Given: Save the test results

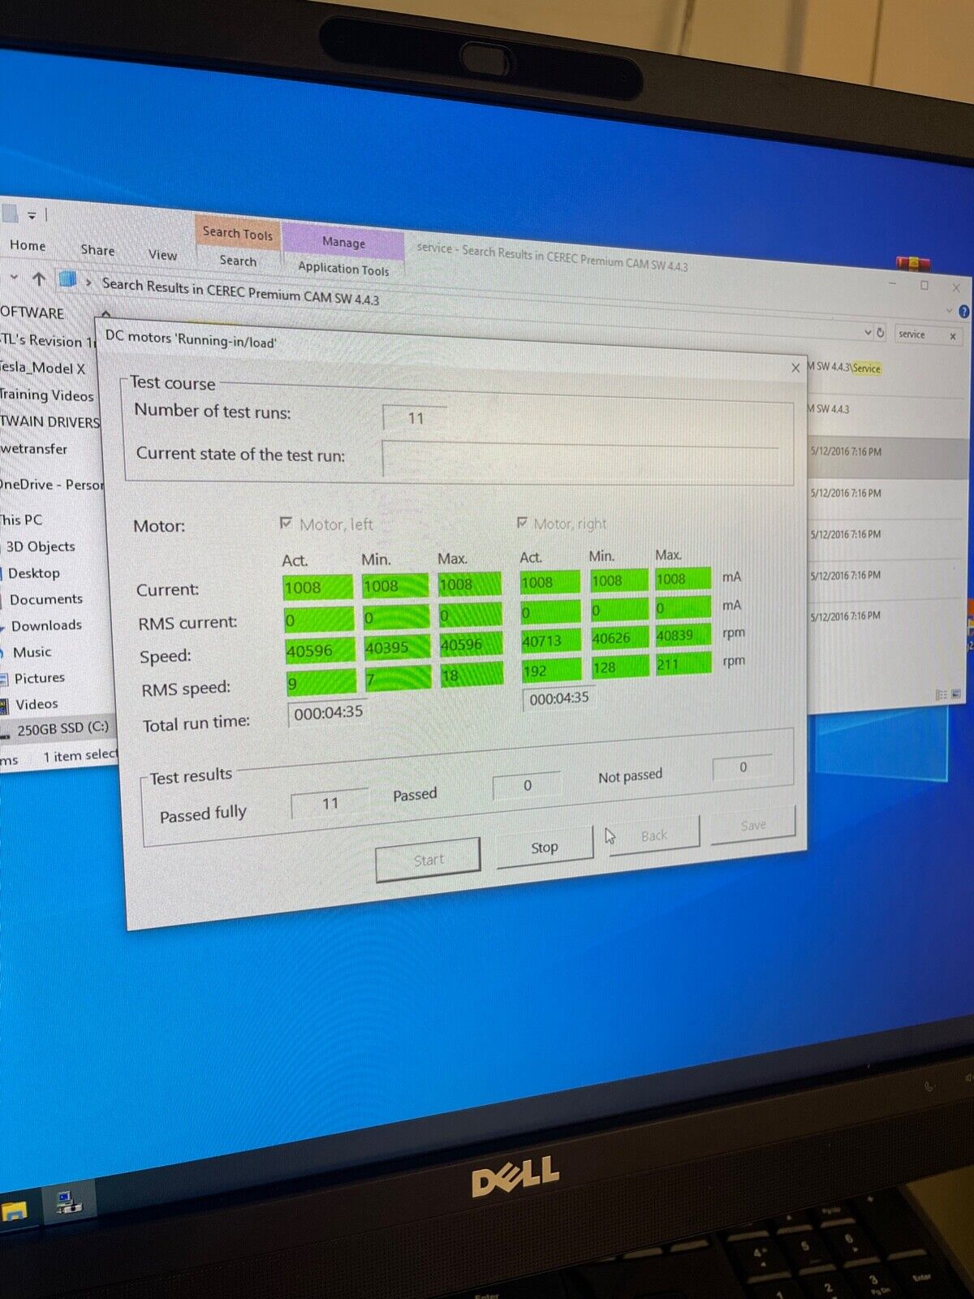Looking at the screenshot, I should click(x=753, y=825).
